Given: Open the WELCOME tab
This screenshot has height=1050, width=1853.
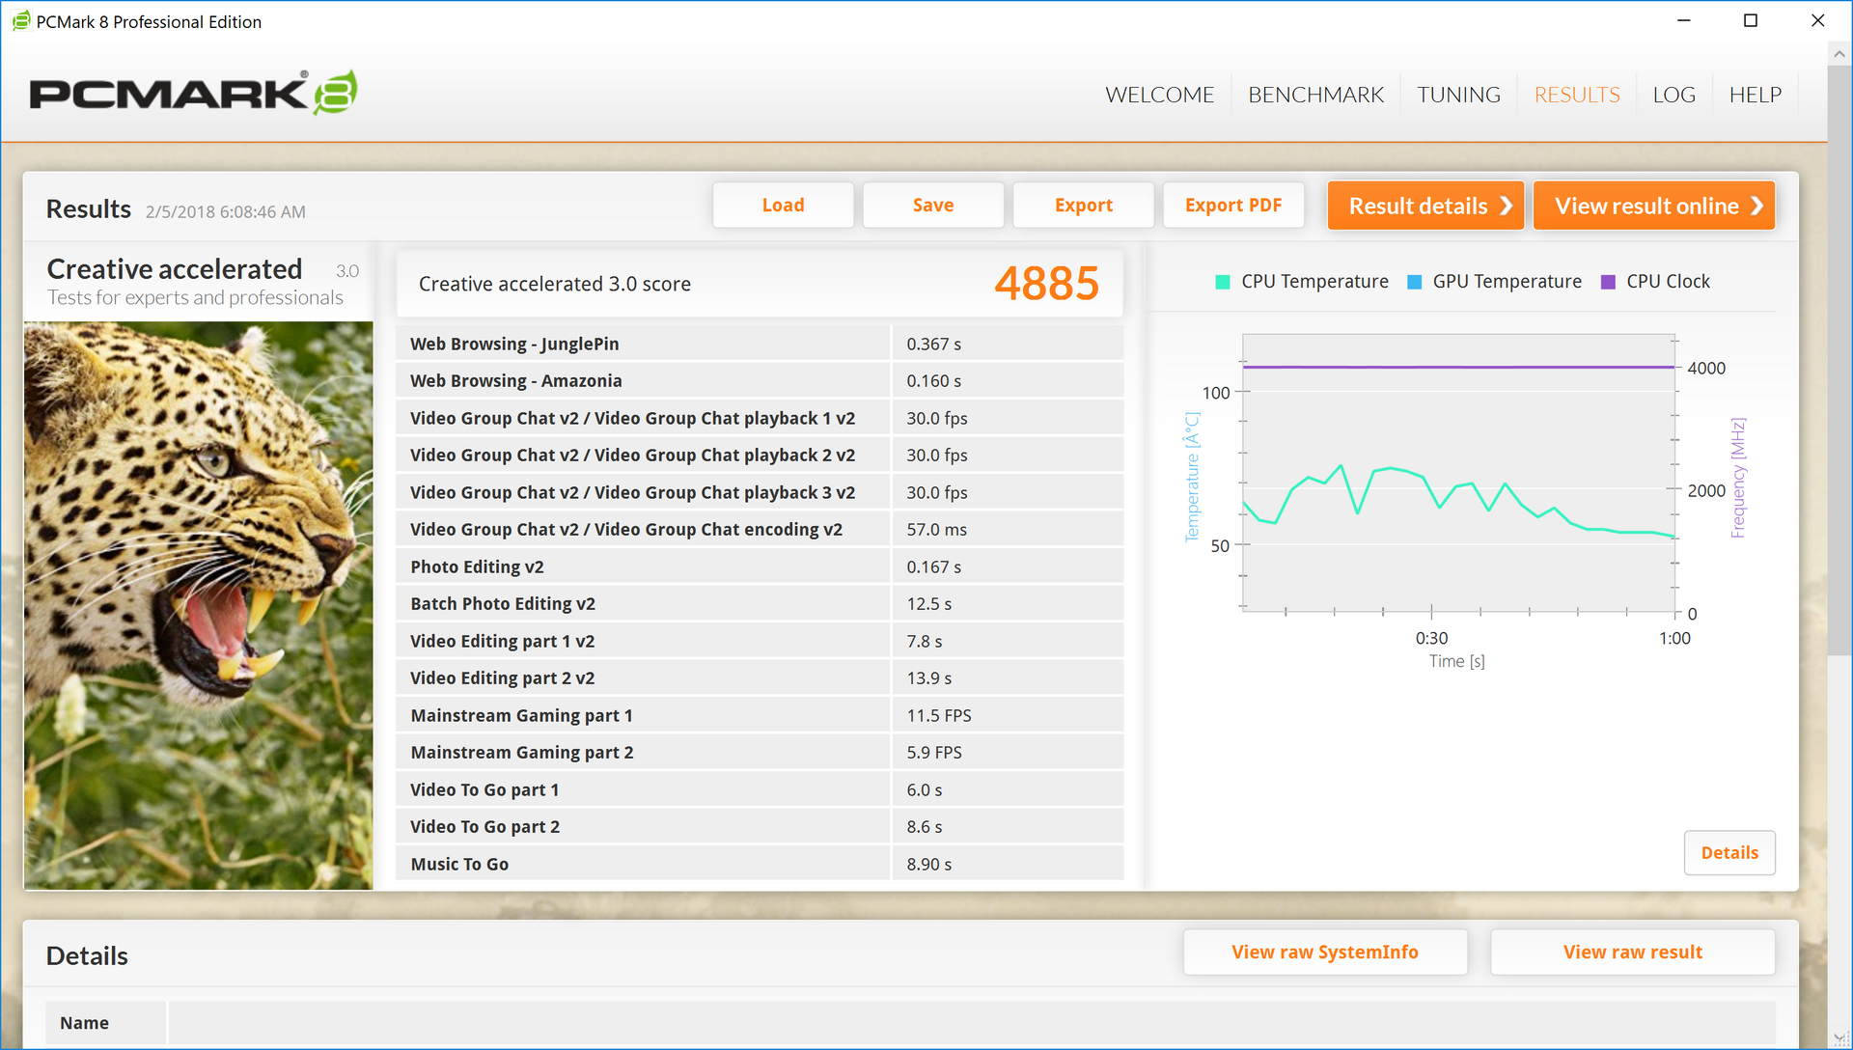Looking at the screenshot, I should tap(1159, 95).
